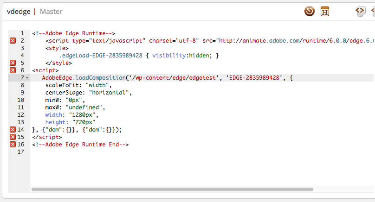Click 'visibility:hidden' in the style rule

182,56
